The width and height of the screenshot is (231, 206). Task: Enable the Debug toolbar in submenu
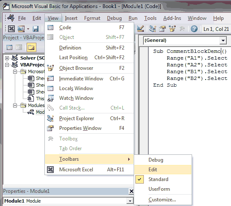pyautogui.click(x=163, y=160)
